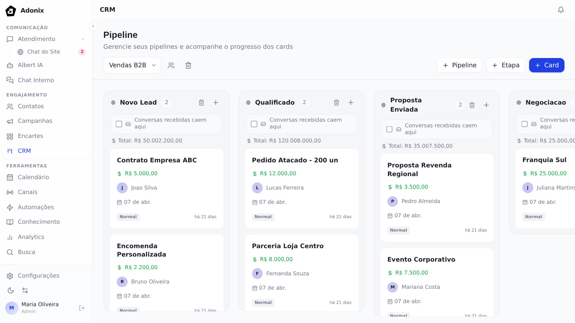Click Juliana Martins avatar
575x323 pixels.
click(528, 188)
